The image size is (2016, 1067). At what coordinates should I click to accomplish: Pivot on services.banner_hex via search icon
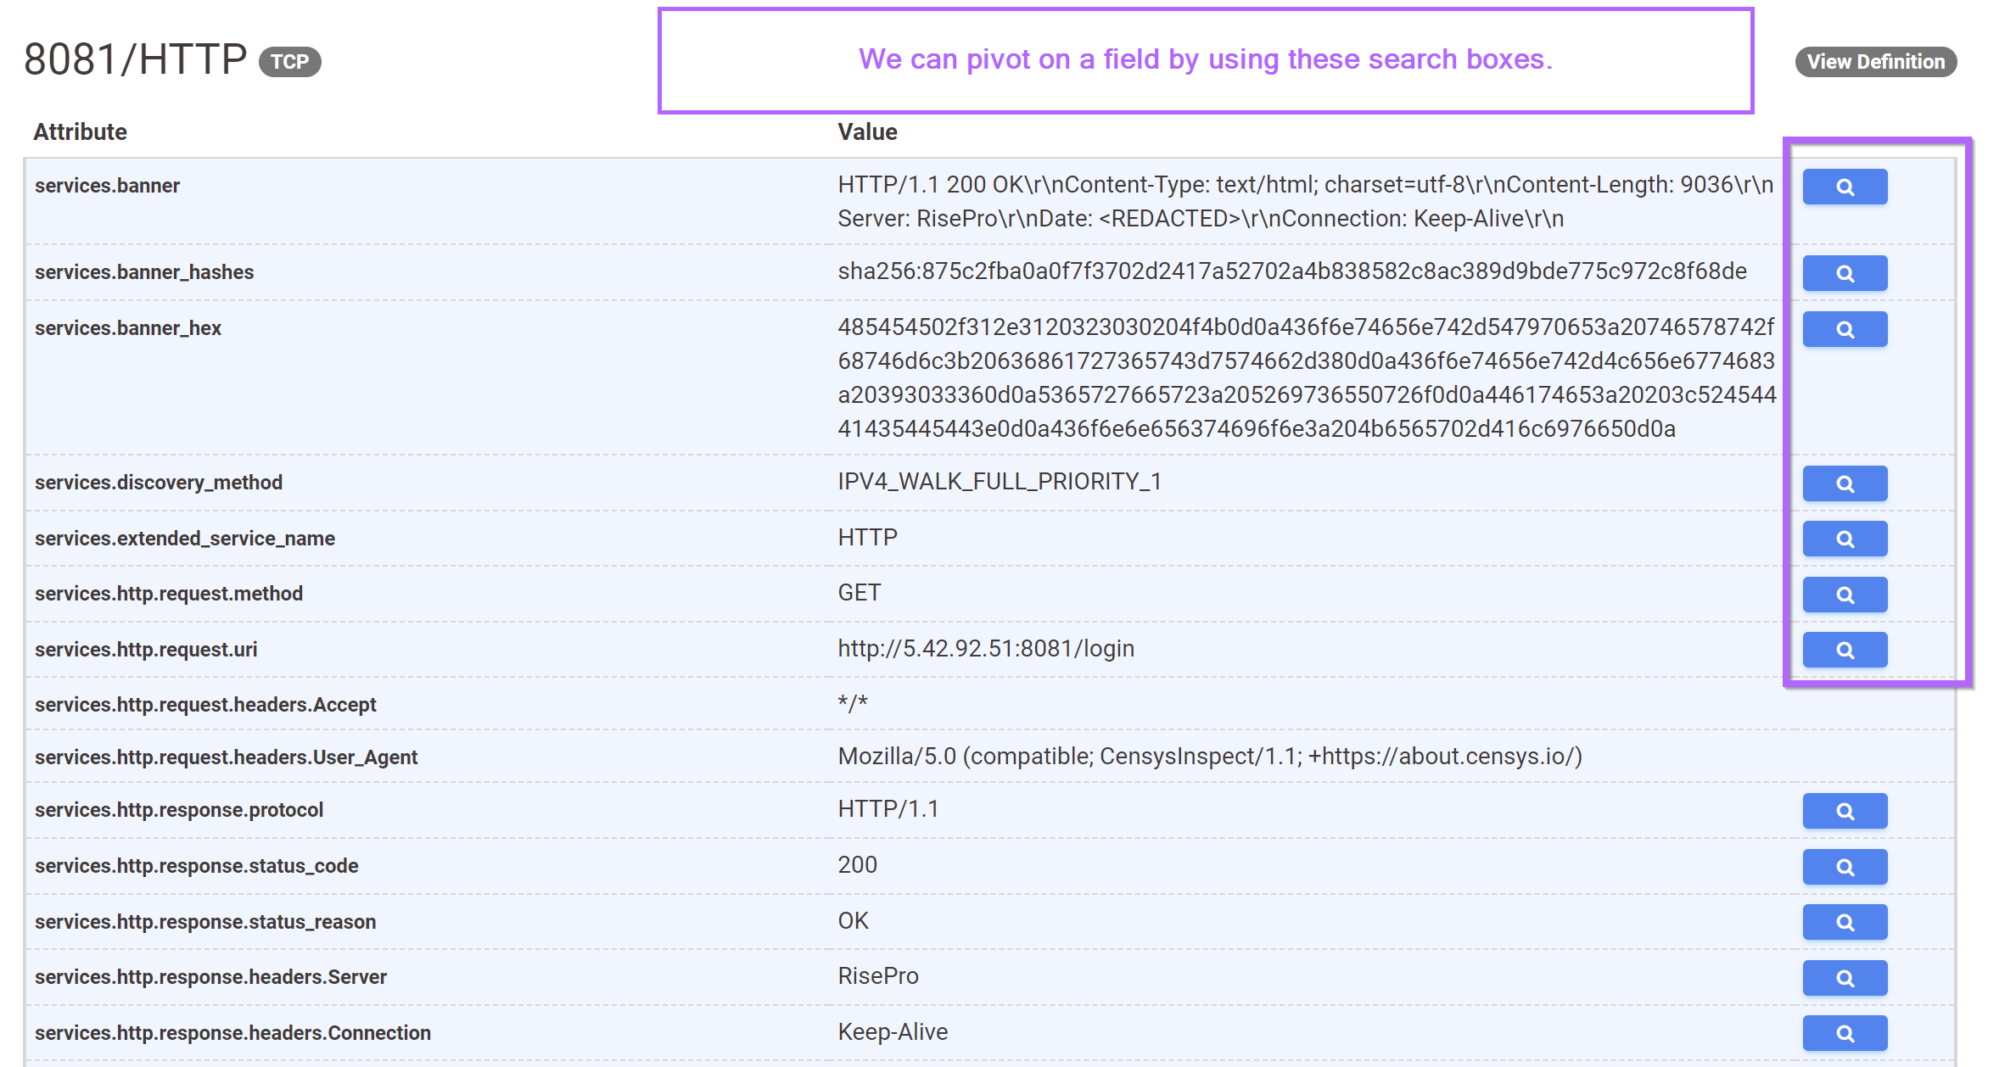[1844, 329]
